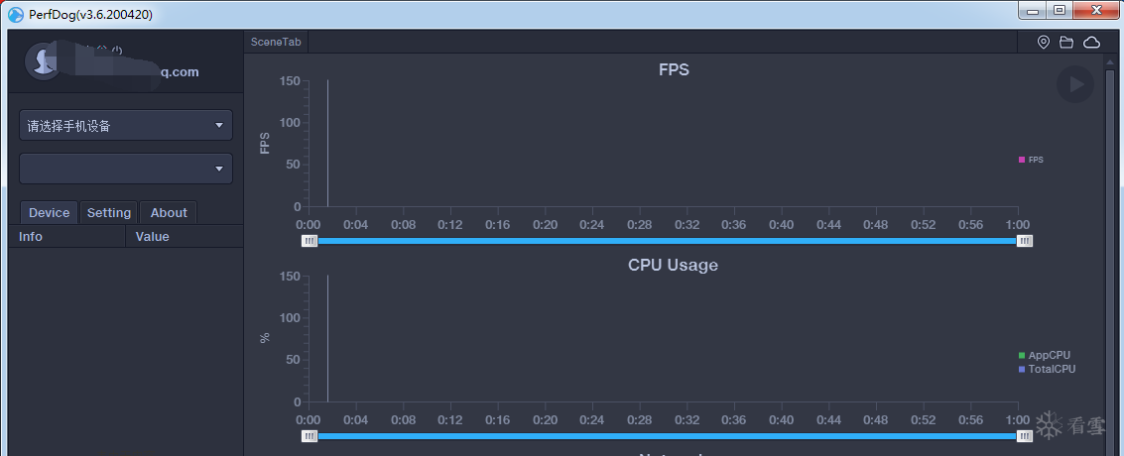Click the left handle of the FPS range slider
Screen dimensions: 1124x456
coord(310,240)
